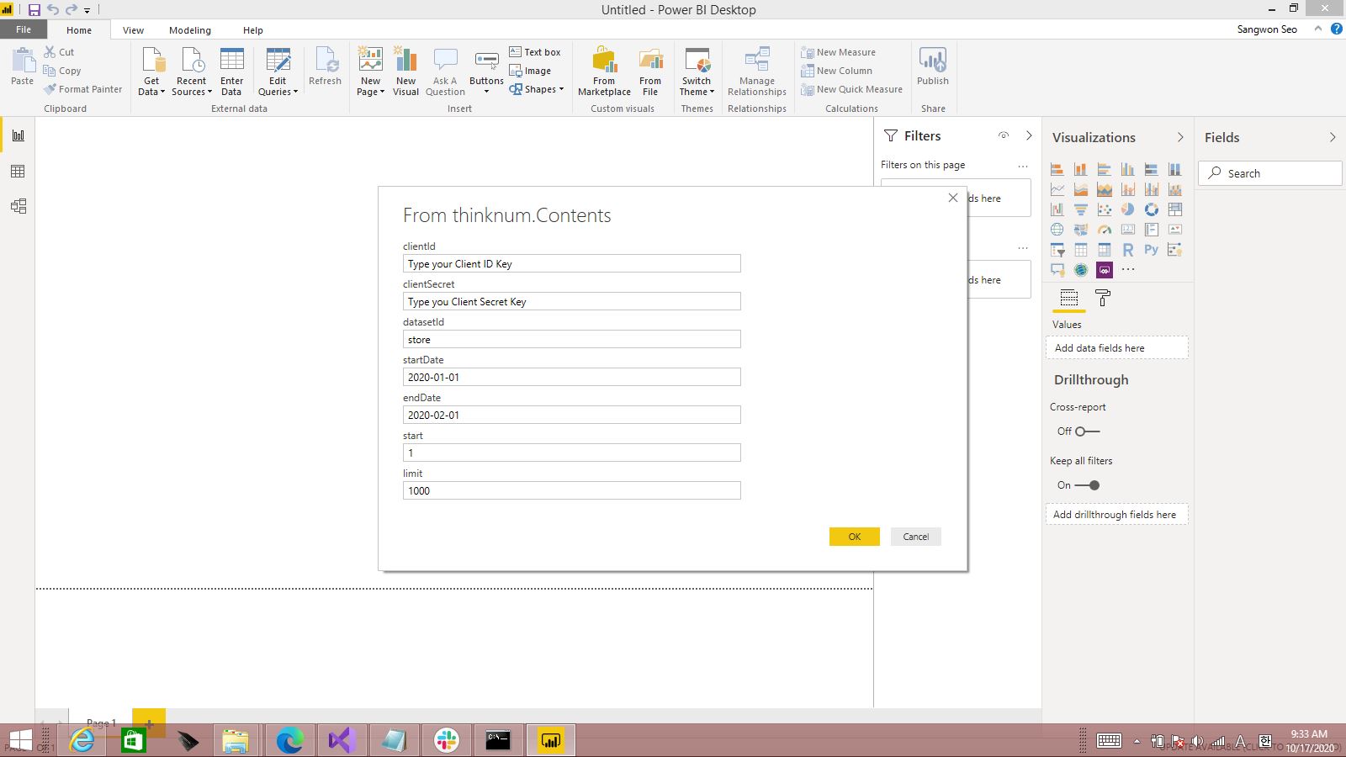
Task: Choose the Gauge visualization
Action: point(1105,230)
